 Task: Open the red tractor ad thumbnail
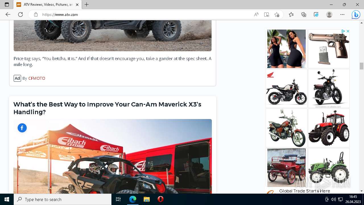329,128
